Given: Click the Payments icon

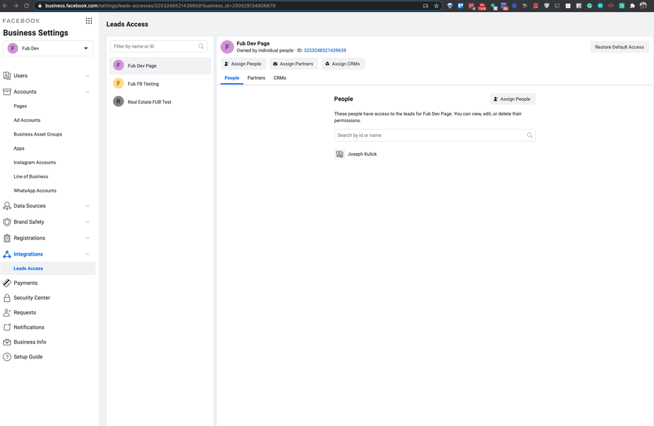Looking at the screenshot, I should click(7, 283).
